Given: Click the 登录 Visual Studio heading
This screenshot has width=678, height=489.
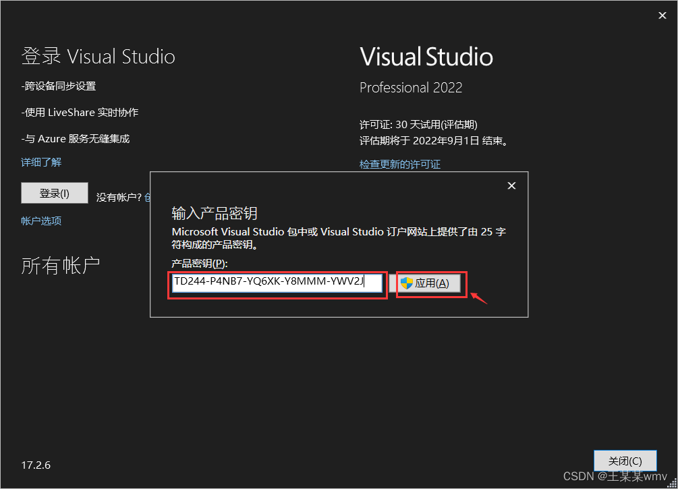Looking at the screenshot, I should [98, 56].
